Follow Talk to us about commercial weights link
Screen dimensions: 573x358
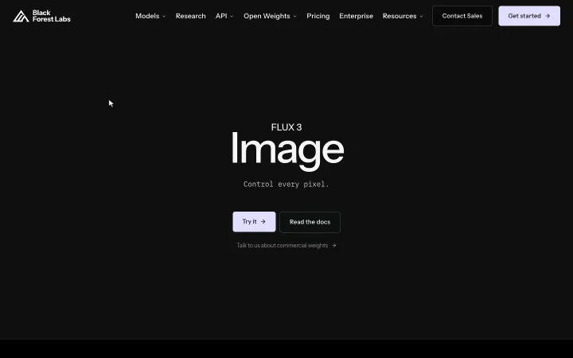[282, 246]
